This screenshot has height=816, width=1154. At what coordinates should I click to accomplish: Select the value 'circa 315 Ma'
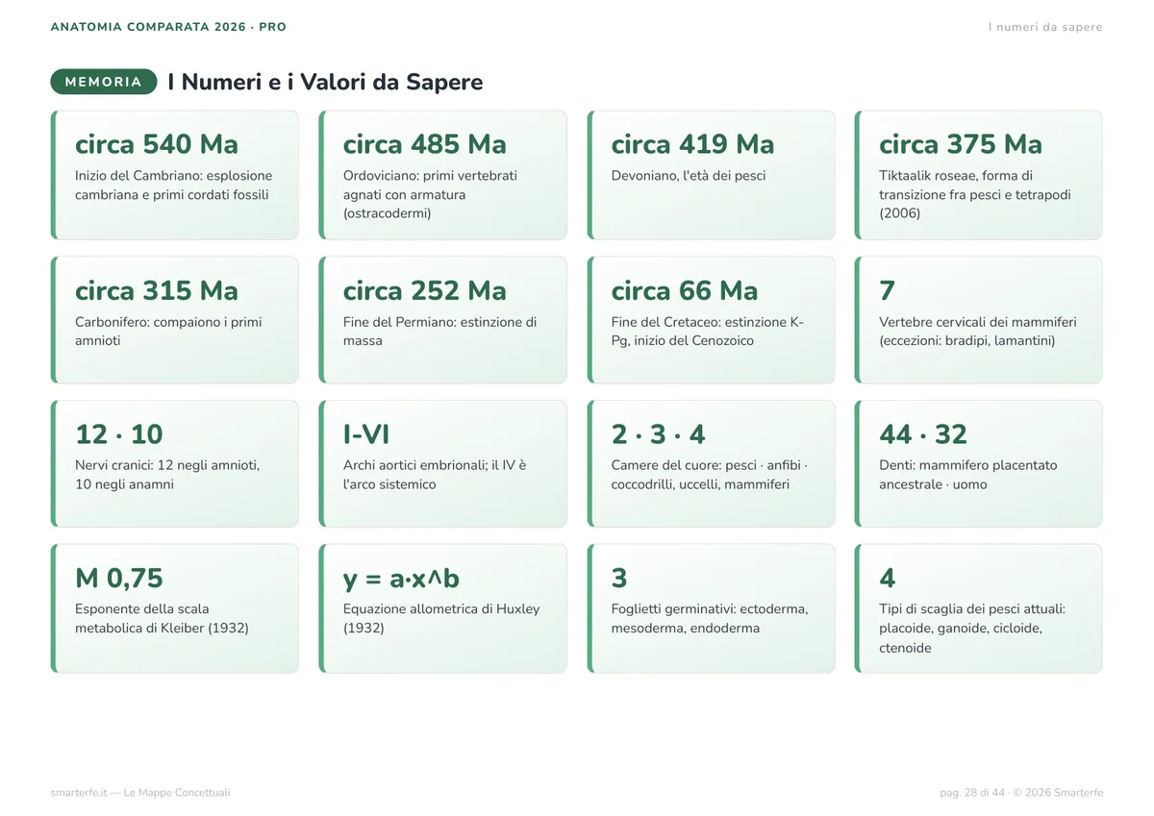pos(157,290)
